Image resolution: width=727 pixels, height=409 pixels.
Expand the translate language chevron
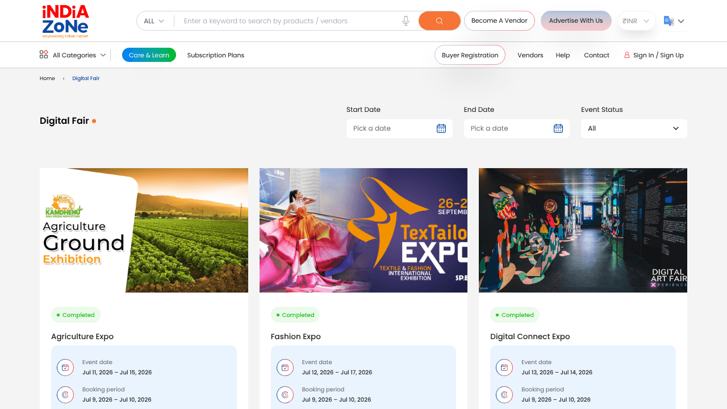(x=681, y=21)
